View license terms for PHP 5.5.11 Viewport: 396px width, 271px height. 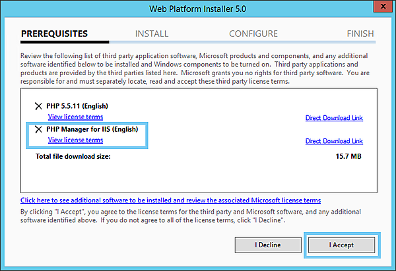tap(75, 117)
